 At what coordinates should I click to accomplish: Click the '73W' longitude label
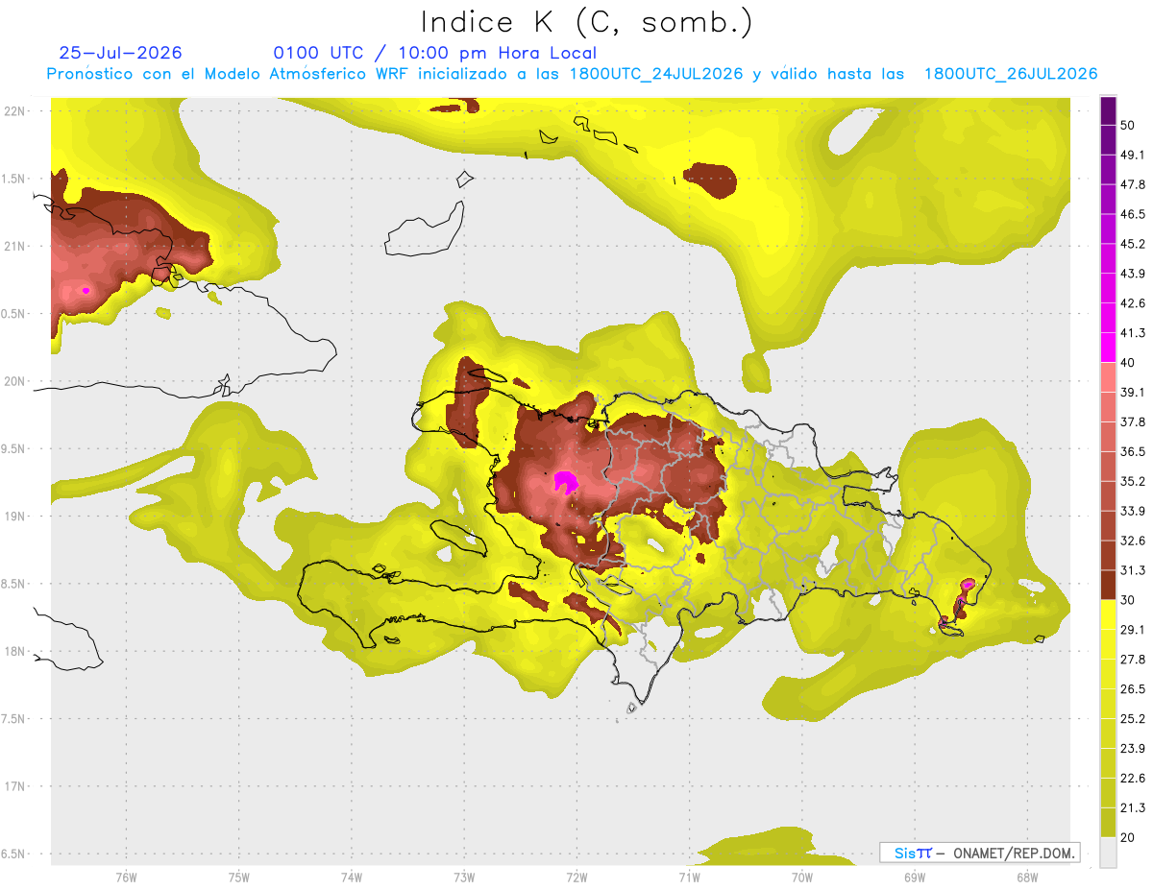pyautogui.click(x=464, y=878)
